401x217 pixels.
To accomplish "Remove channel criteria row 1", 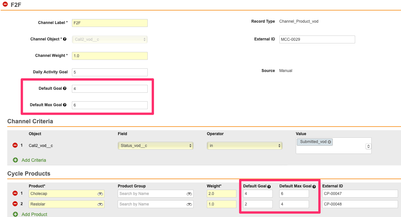I will coord(15,145).
